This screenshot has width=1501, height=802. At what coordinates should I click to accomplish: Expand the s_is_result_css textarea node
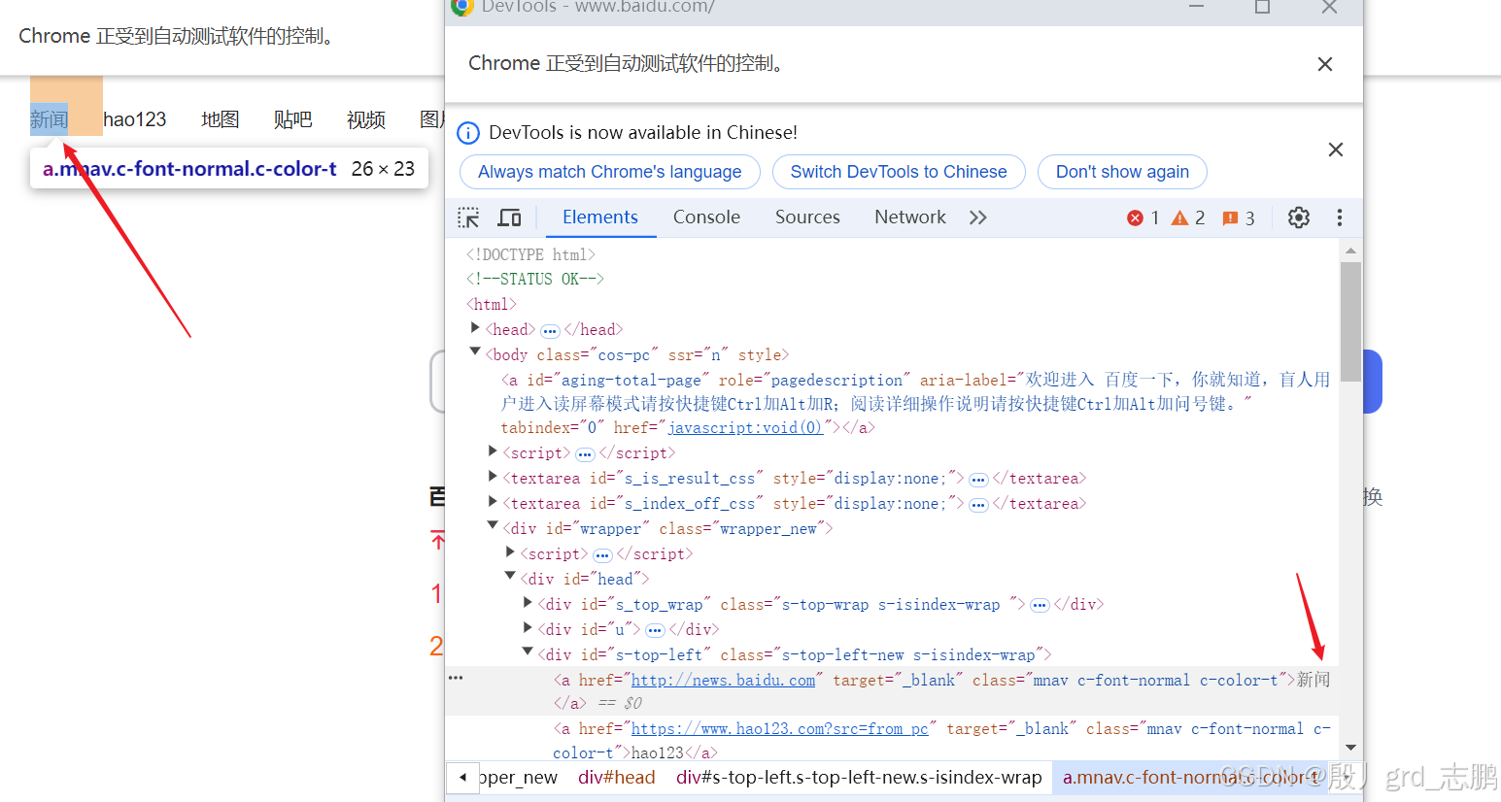point(493,477)
